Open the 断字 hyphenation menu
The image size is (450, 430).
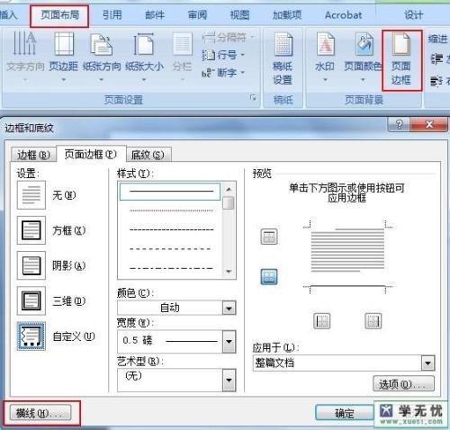pyautogui.click(x=223, y=73)
